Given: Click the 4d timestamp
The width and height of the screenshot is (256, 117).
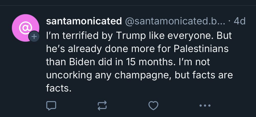Looking at the screenshot, I should click(240, 22).
